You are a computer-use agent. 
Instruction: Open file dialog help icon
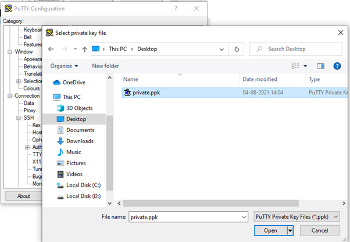pos(337,66)
